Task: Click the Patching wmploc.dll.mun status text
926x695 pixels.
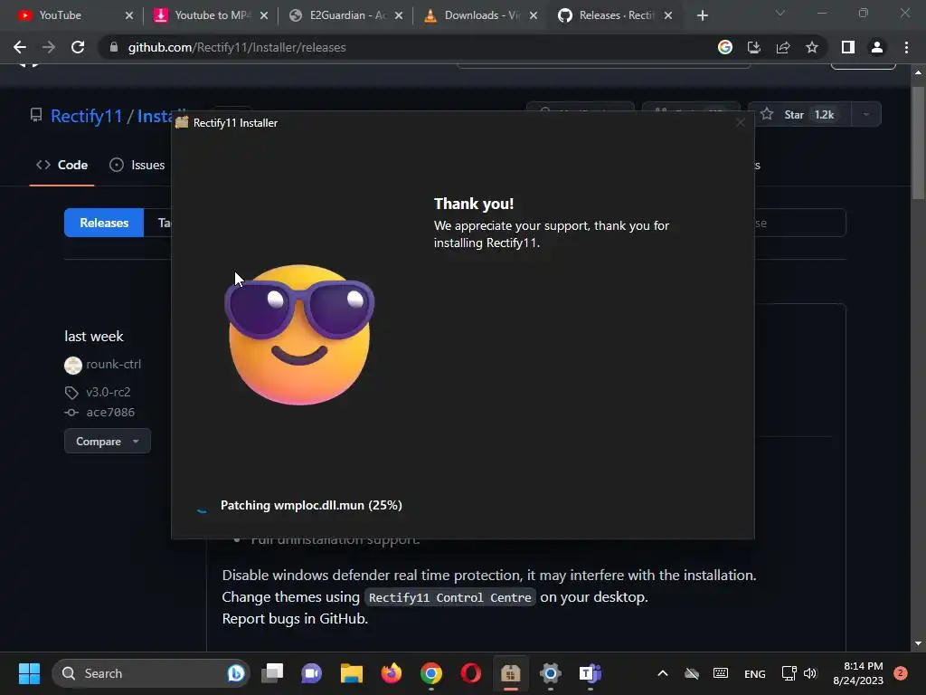Action: pos(311,505)
